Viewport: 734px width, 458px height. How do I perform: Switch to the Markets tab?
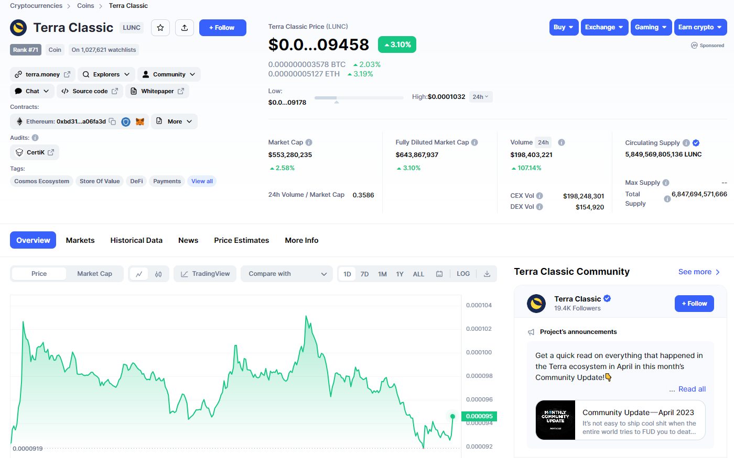pyautogui.click(x=80, y=240)
